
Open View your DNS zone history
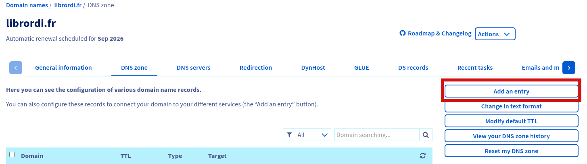point(511,136)
